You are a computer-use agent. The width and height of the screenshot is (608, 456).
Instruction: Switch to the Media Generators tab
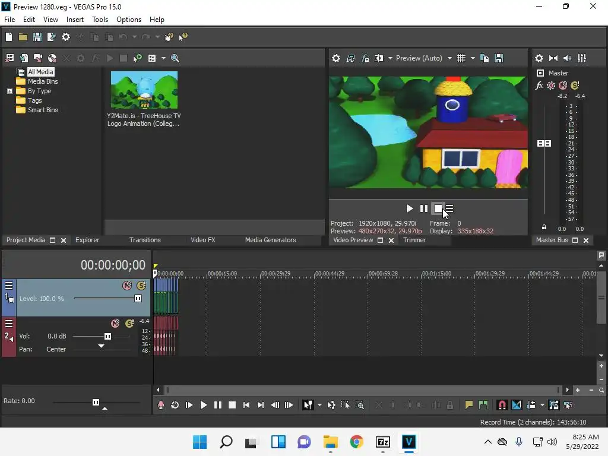pyautogui.click(x=270, y=240)
